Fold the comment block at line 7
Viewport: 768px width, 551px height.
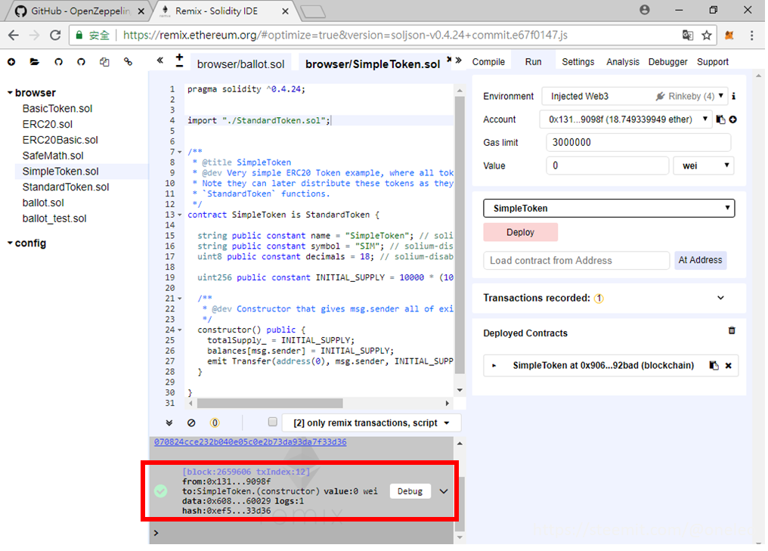pos(180,152)
